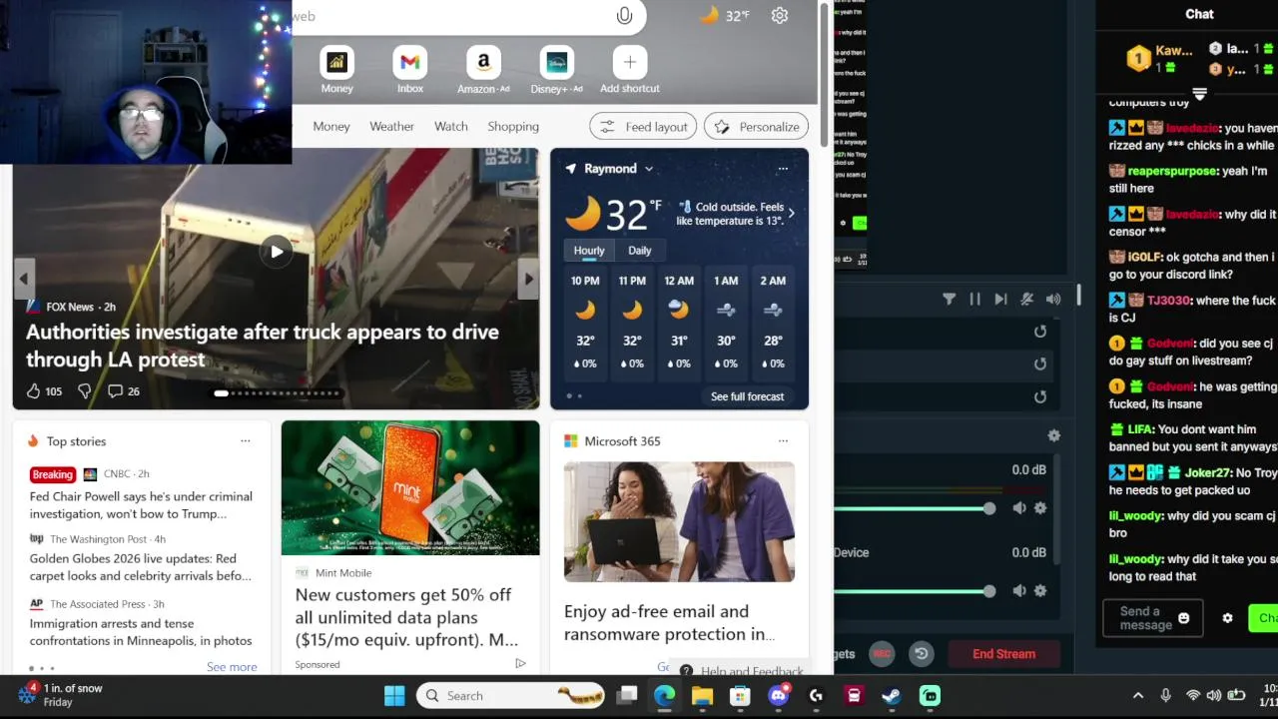The width and height of the screenshot is (1278, 719).
Task: Toggle alert mute bell in streaming app
Action: (x=1026, y=299)
